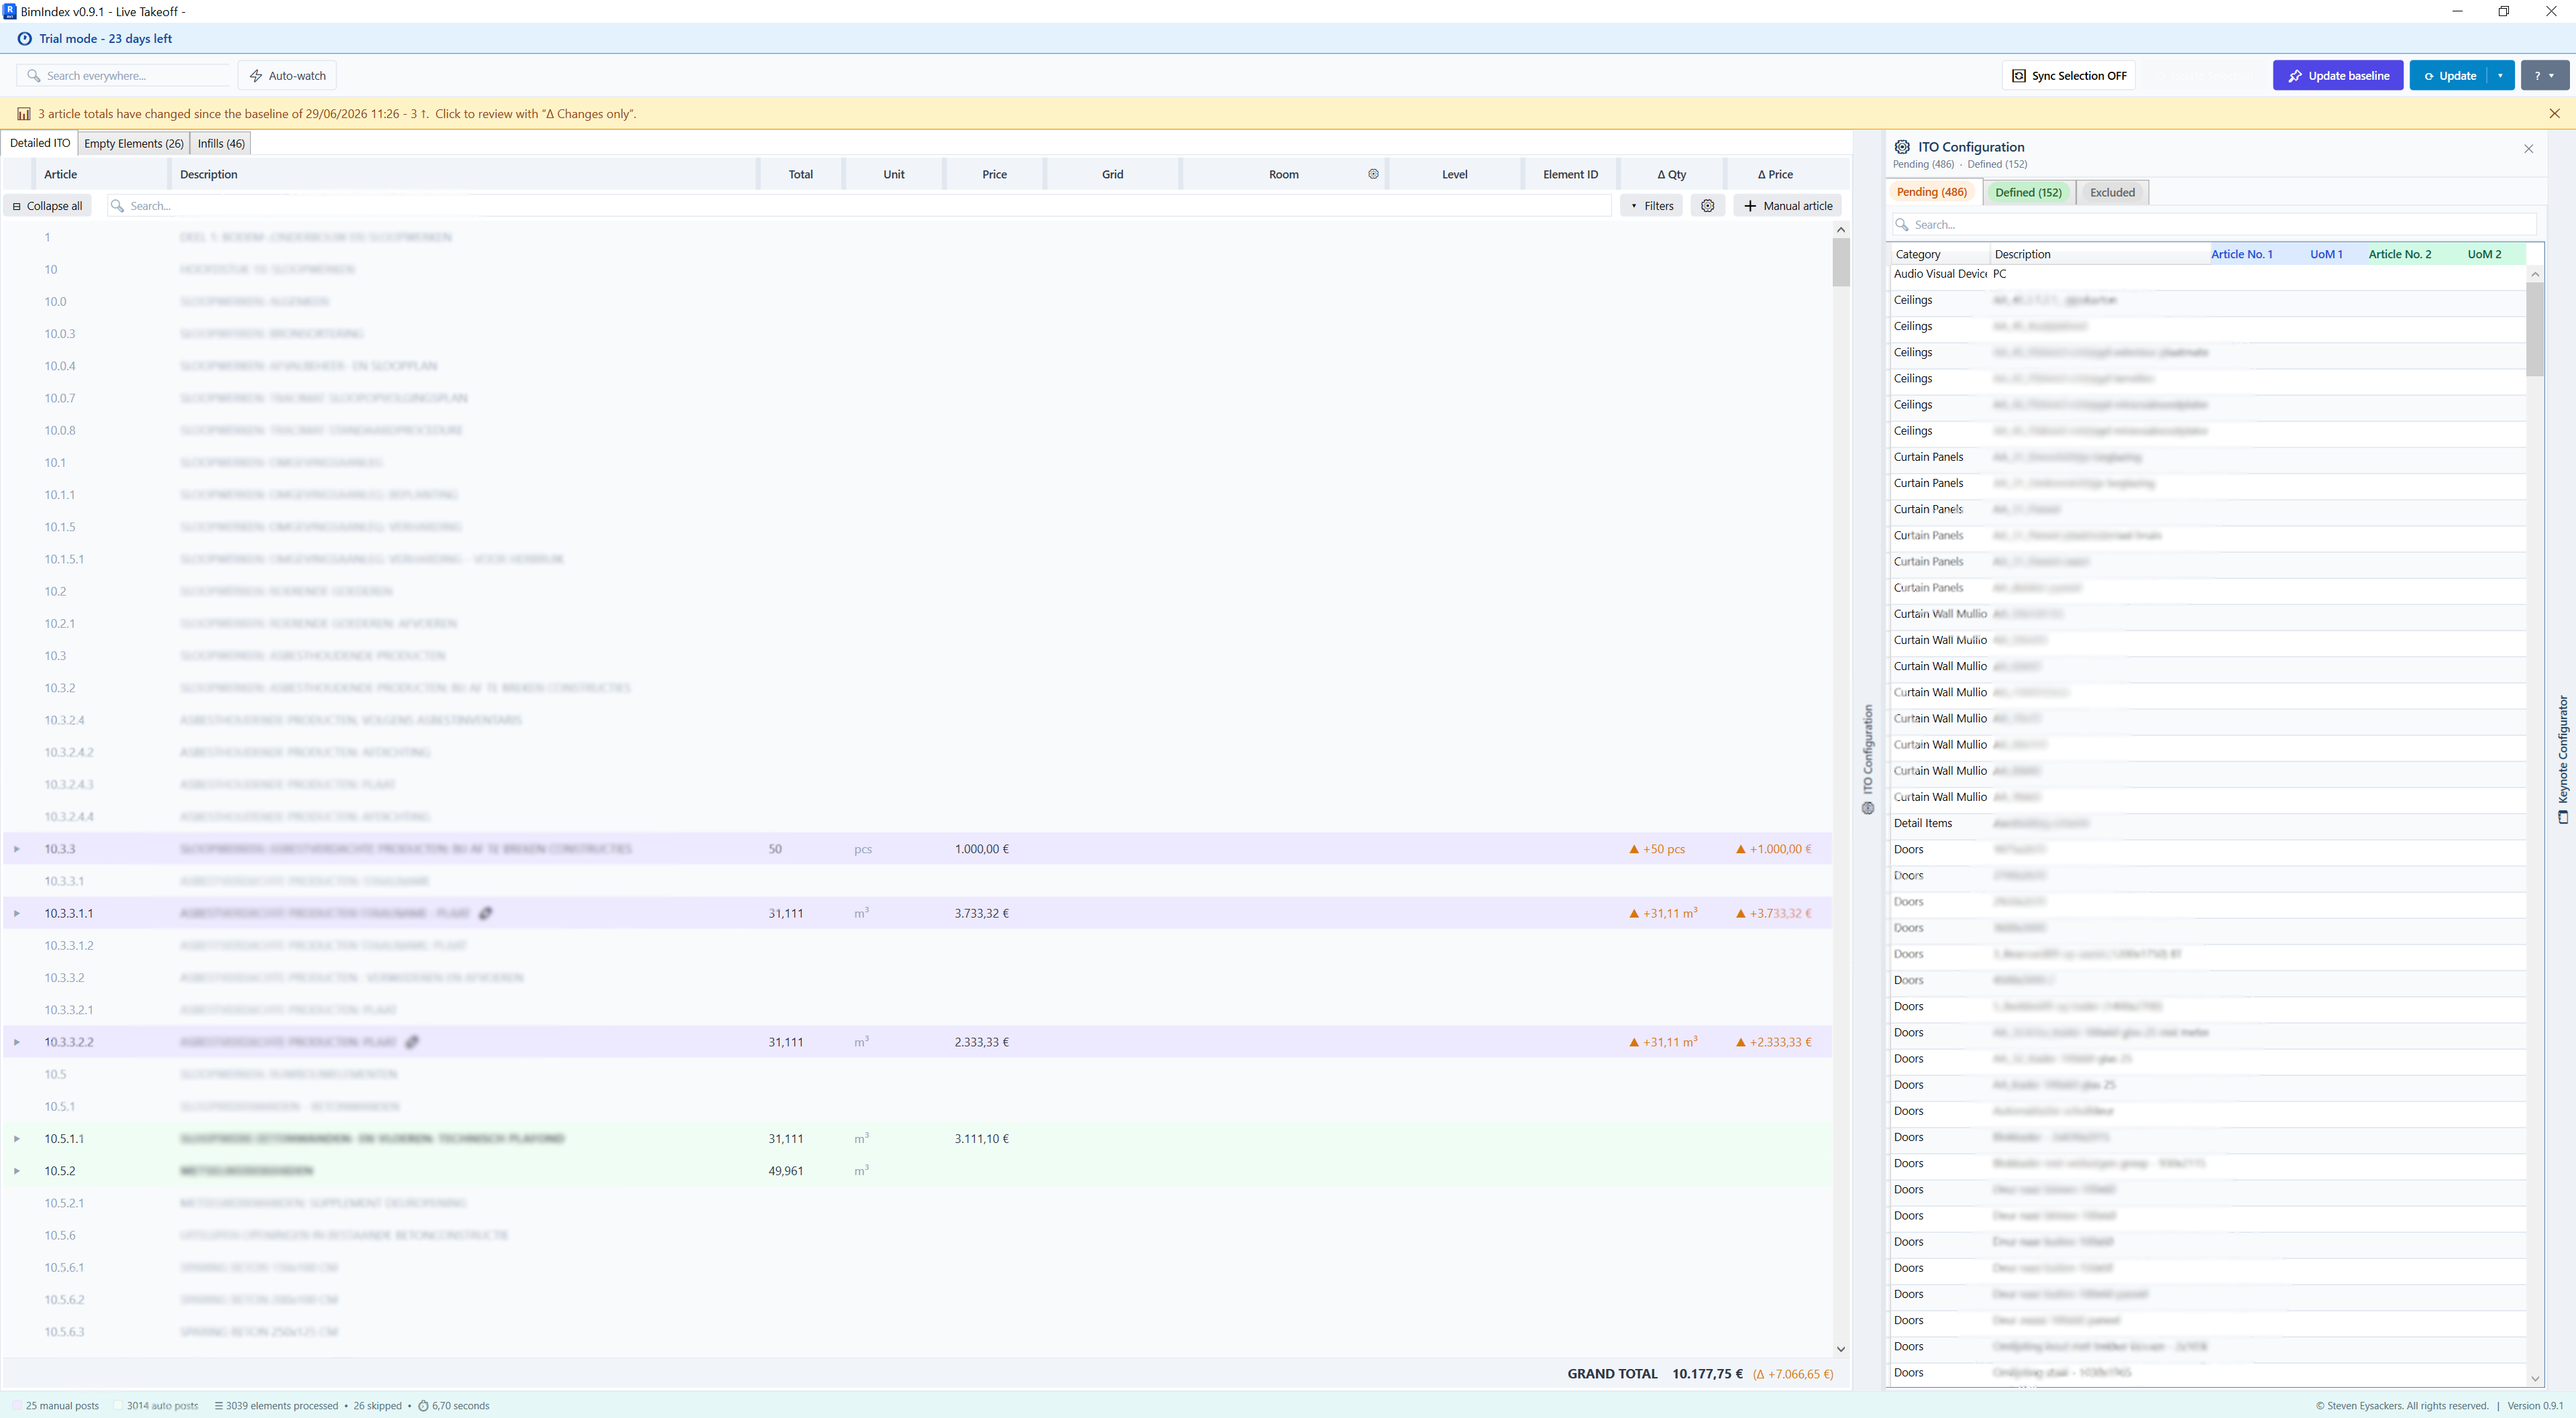Select the Detail Items row
Viewport: 2576px width, 1418px height.
2207,823
